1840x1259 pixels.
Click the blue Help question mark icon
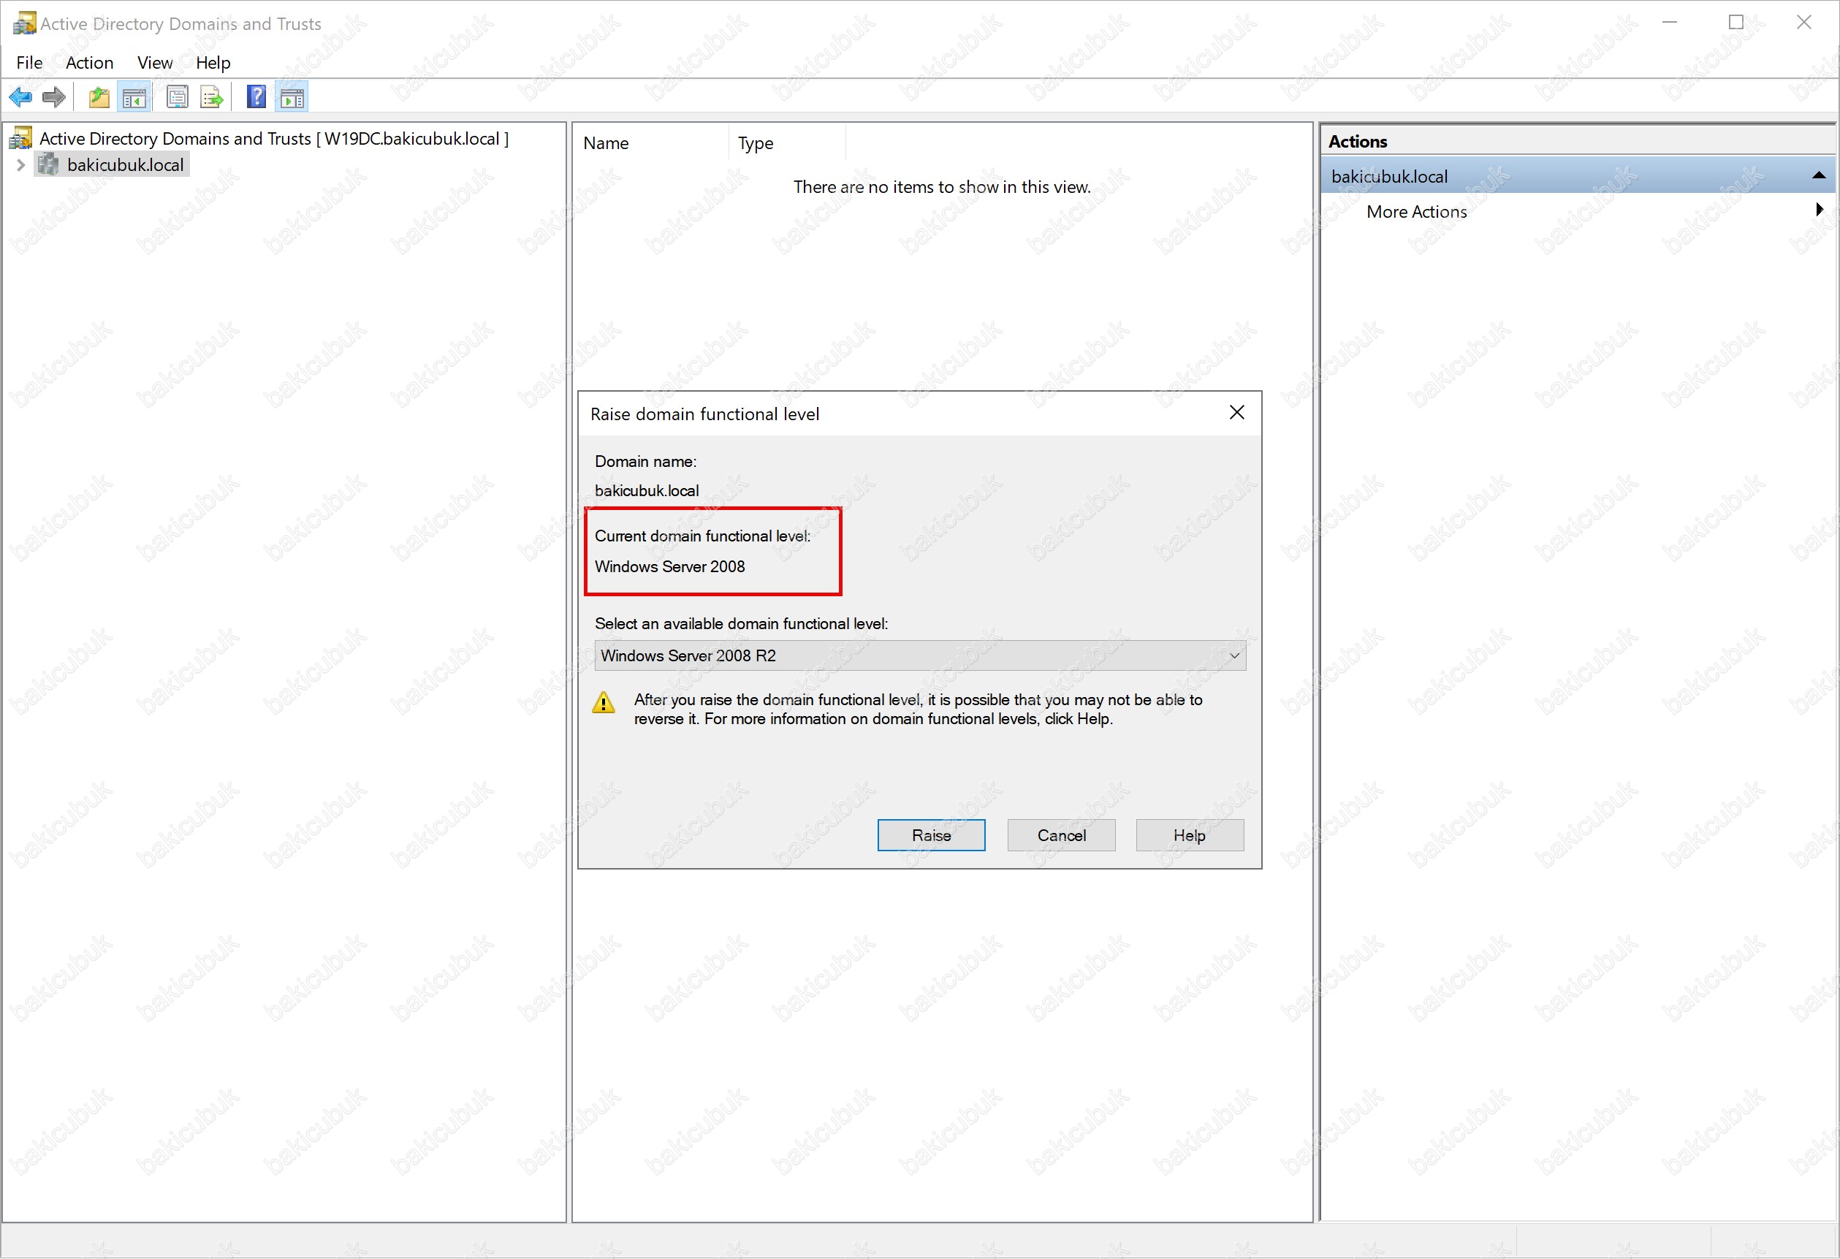pyautogui.click(x=256, y=97)
